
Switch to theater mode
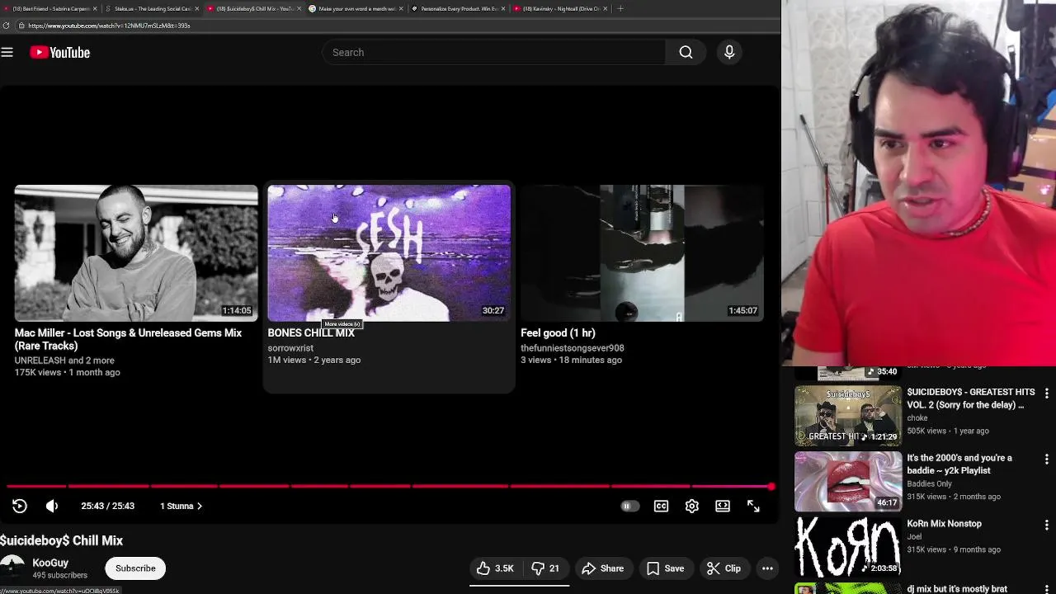(723, 506)
